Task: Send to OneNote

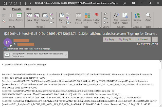Action: (x=67, y=18)
